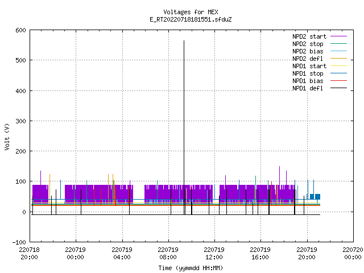Click the 'NPD1 start' legend label
This screenshot has height=273, width=364.
pyautogui.click(x=309, y=66)
